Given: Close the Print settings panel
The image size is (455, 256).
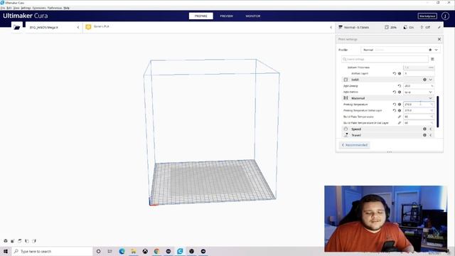Looking at the screenshot, I should click(x=439, y=39).
